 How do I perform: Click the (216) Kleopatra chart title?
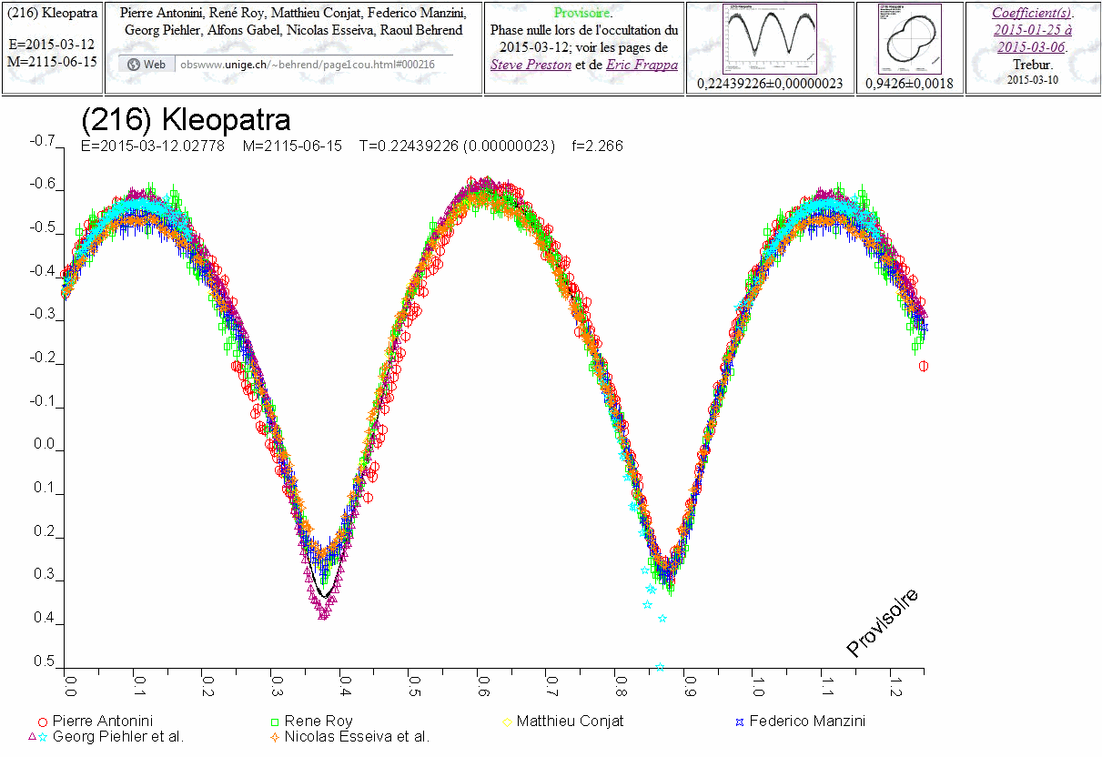(x=186, y=121)
